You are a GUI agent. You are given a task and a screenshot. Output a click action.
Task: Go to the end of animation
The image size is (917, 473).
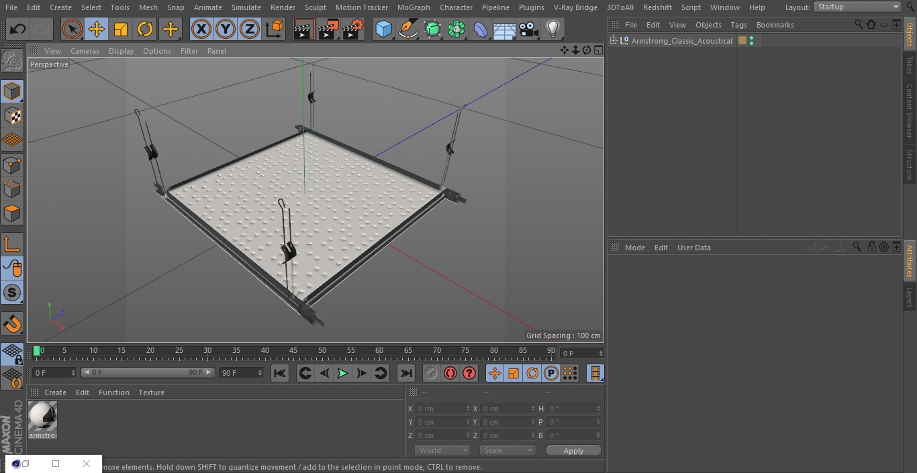tap(406, 373)
